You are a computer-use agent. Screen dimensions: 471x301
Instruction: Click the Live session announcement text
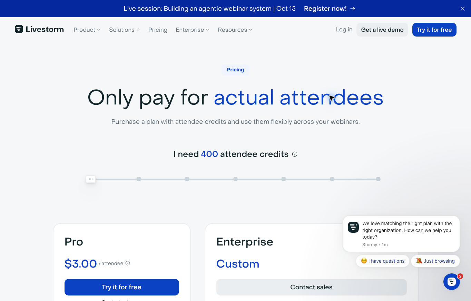coord(210,9)
